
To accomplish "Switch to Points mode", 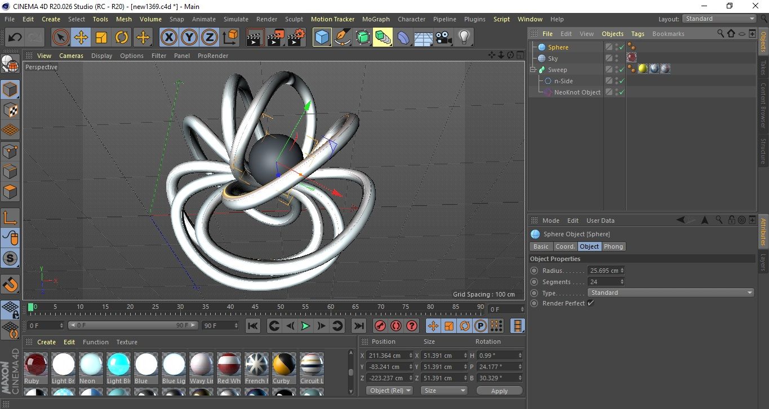I will point(10,151).
